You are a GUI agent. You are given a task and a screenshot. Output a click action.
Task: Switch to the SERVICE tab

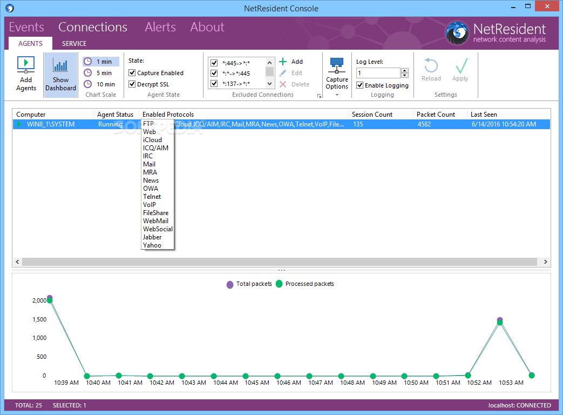coord(74,43)
